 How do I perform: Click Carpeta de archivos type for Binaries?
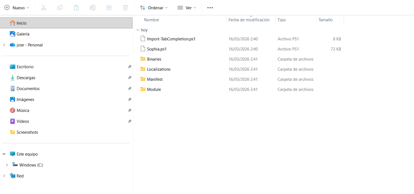pyautogui.click(x=296, y=59)
